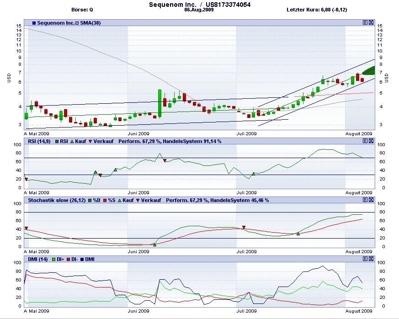Remove the RSI indicator with its X icon
The width and height of the screenshot is (399, 319).
click(371, 141)
